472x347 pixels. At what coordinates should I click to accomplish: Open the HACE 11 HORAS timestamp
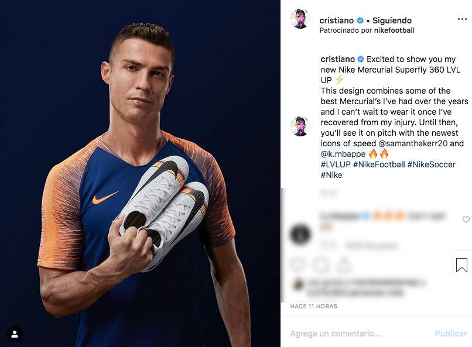click(313, 306)
